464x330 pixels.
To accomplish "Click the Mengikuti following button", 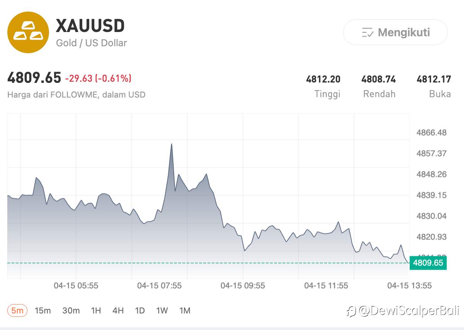I will click(x=395, y=32).
